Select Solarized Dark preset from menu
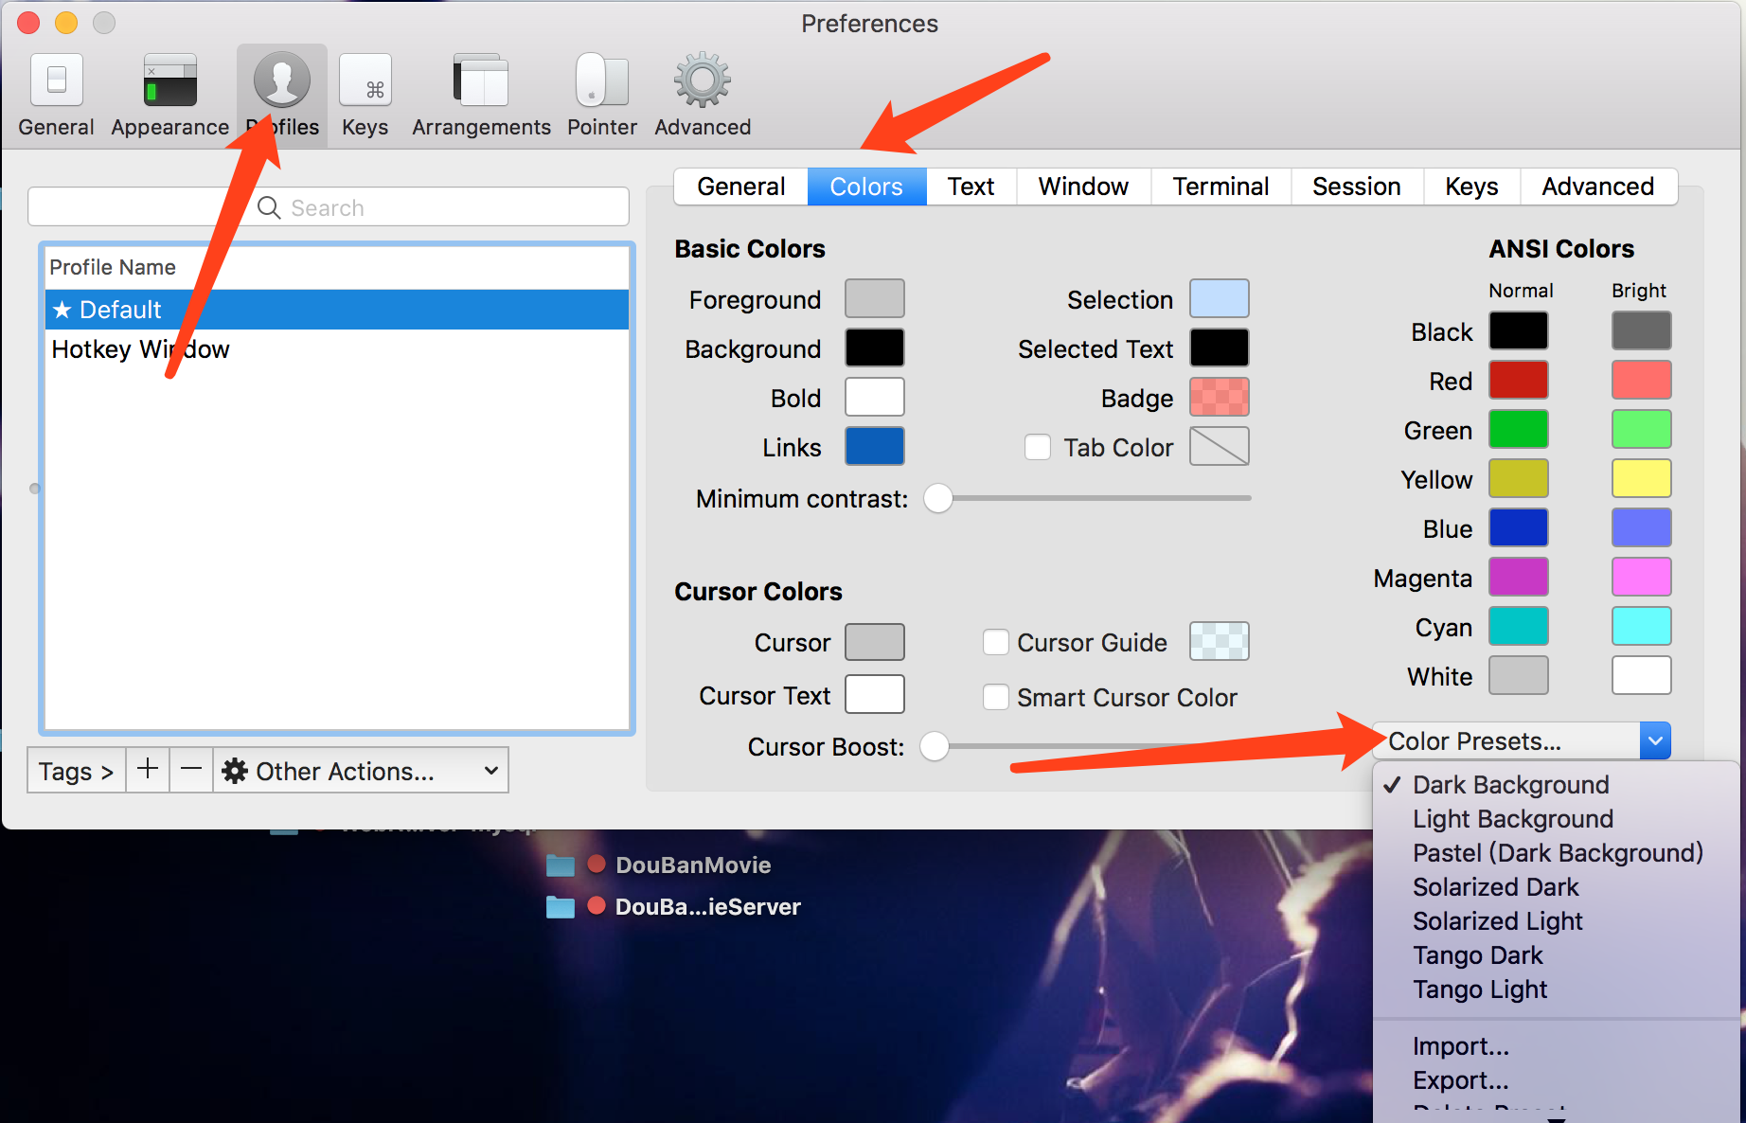 (x=1495, y=887)
